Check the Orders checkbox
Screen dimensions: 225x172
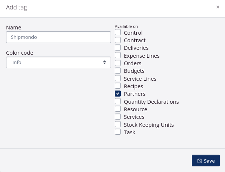pyautogui.click(x=118, y=63)
